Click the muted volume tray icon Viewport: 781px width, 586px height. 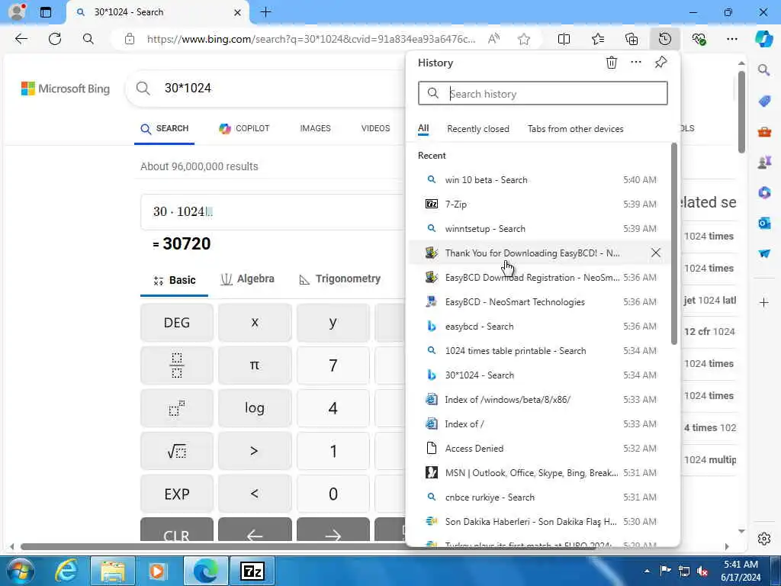702,571
